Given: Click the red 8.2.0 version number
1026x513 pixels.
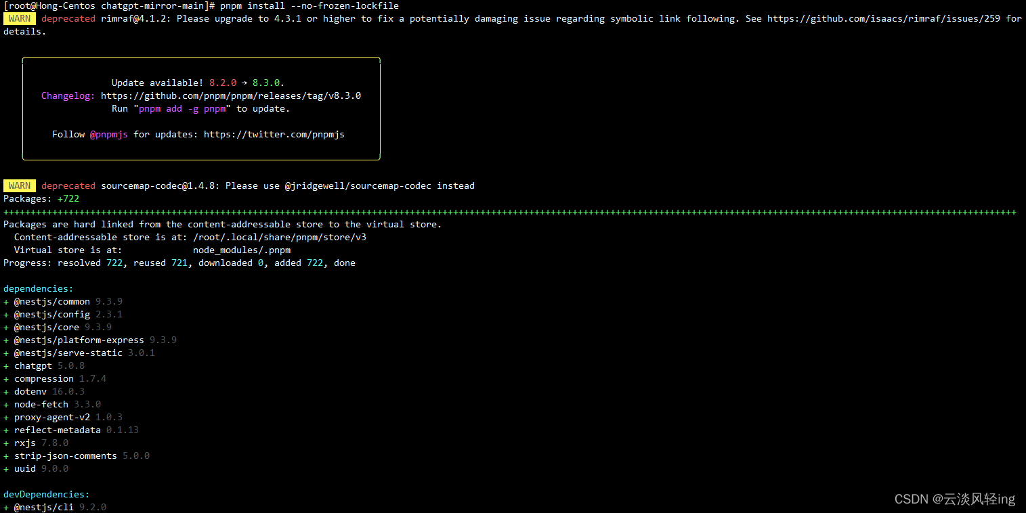Looking at the screenshot, I should [x=223, y=83].
